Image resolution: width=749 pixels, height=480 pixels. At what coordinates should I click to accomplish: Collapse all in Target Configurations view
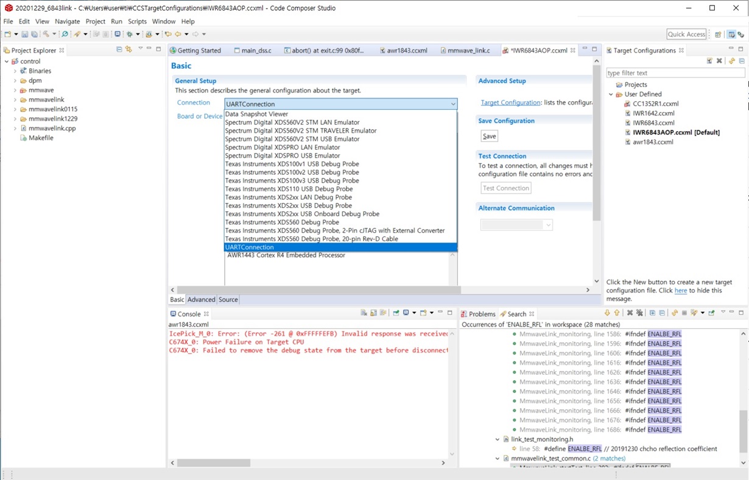(x=742, y=61)
